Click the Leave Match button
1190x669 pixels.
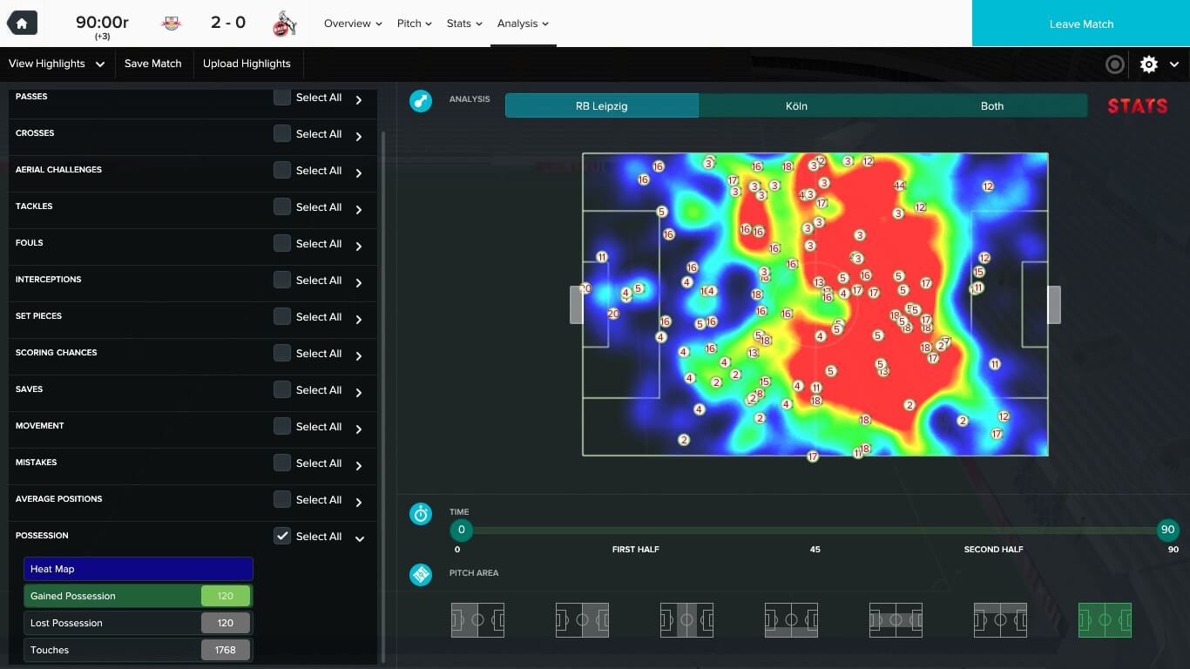point(1081,24)
